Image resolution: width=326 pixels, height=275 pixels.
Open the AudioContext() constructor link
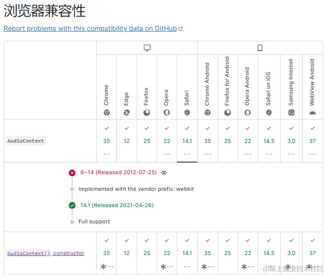tap(46, 253)
